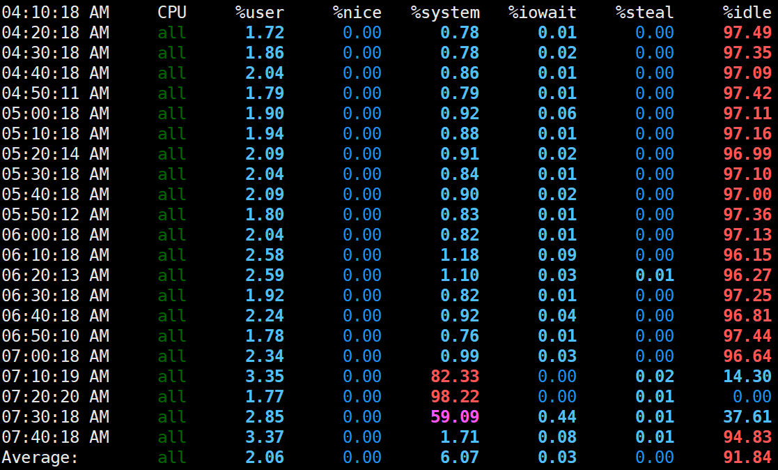Click the %idle value 37.61
Image resolution: width=778 pixels, height=470 pixels.
point(747,417)
